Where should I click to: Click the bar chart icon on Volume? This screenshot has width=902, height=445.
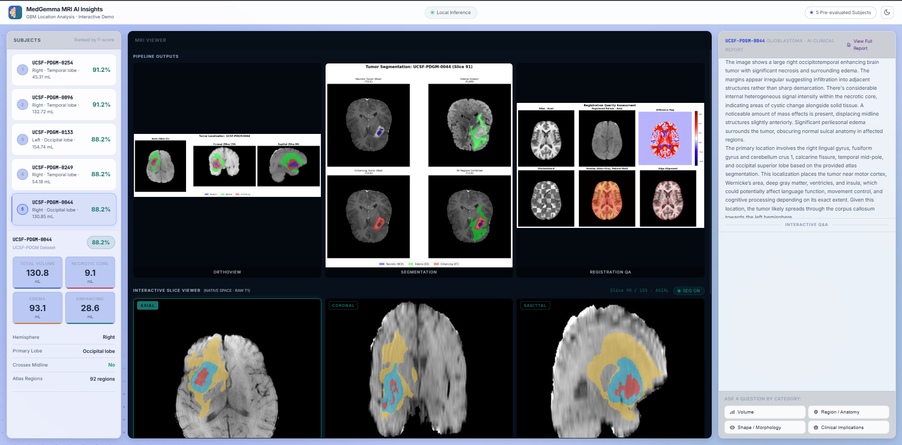[x=732, y=412]
